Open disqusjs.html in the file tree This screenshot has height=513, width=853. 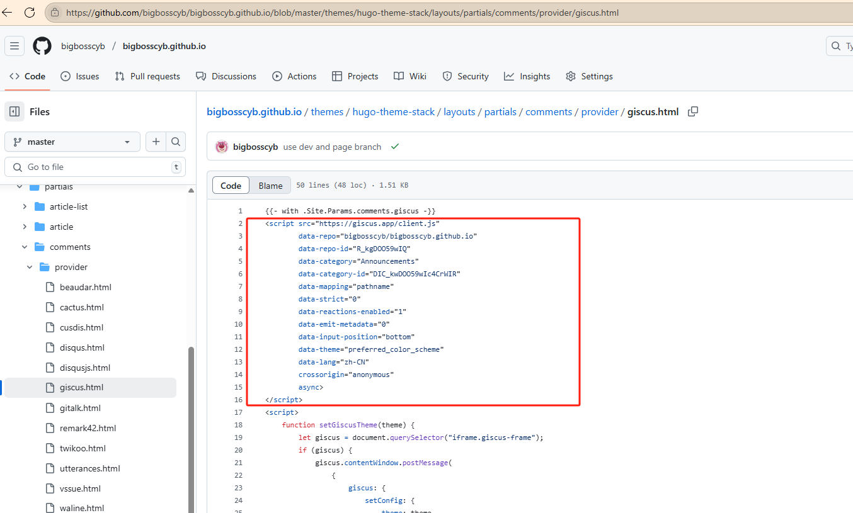(x=85, y=368)
